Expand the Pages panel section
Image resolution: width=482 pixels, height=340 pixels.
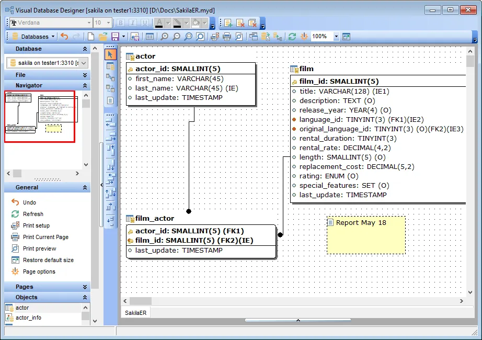click(85, 287)
